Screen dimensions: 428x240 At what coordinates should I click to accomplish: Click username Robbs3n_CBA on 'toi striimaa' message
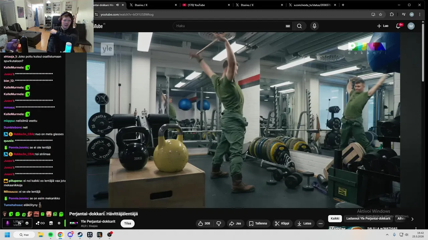point(24,154)
